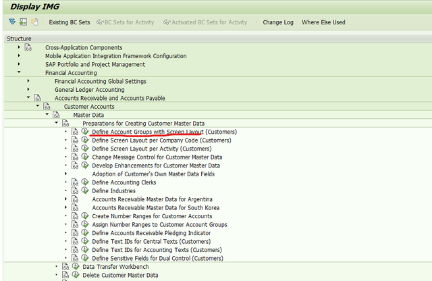Open documentation icon for Cross-Application Components
Screen dimensions: 432x281
28,47
